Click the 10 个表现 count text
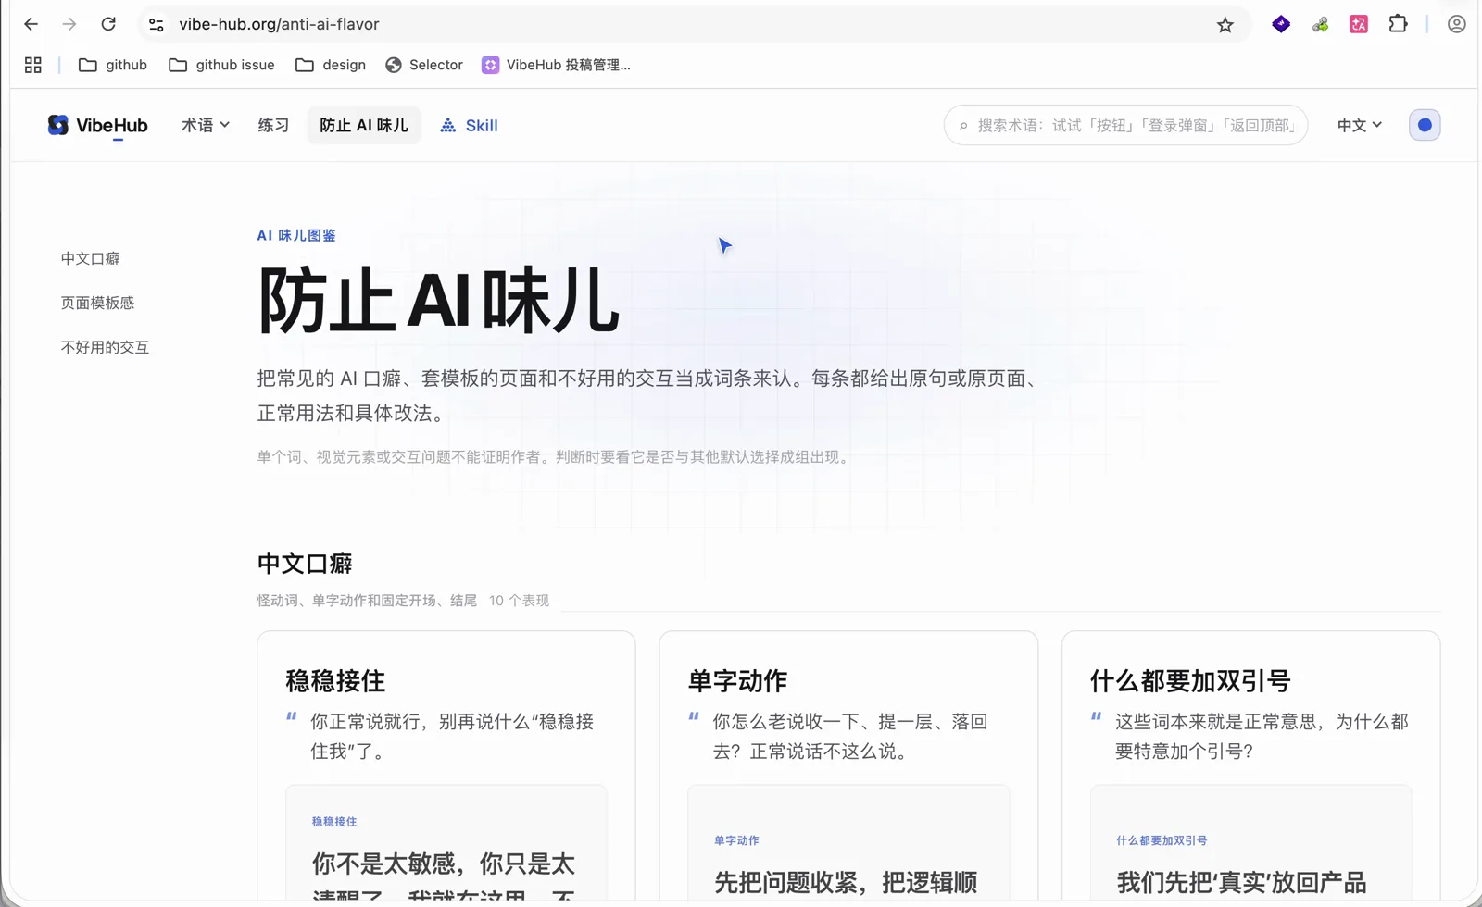1482x907 pixels. pyautogui.click(x=519, y=601)
